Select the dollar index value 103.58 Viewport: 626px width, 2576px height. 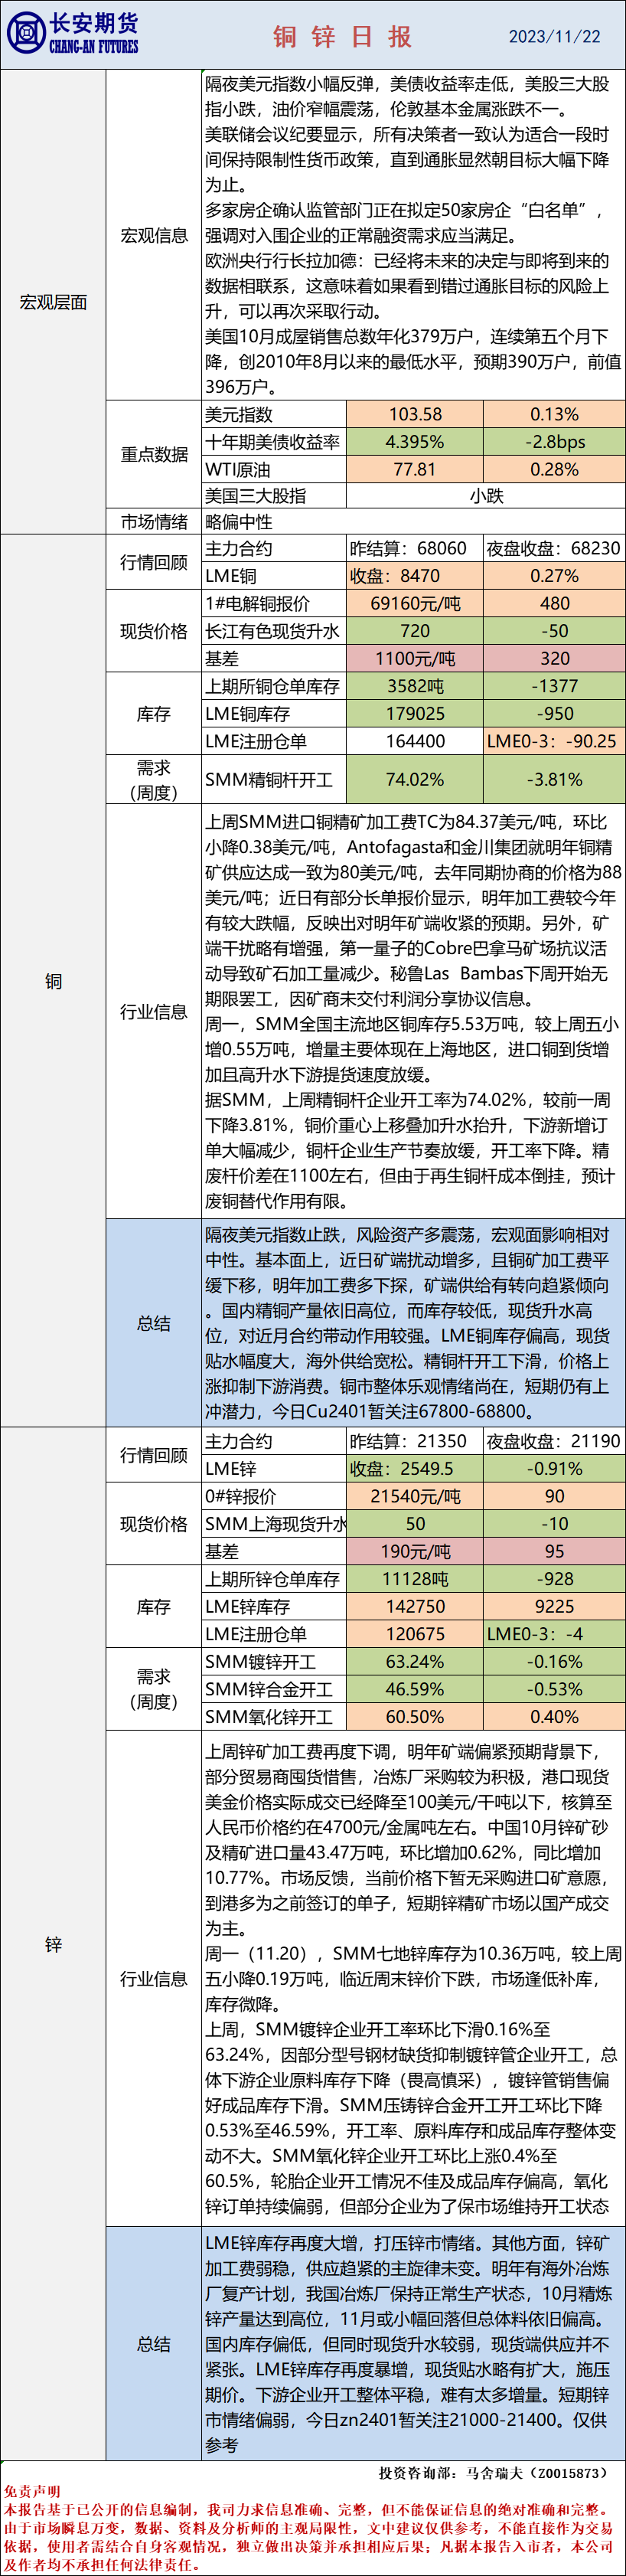[x=415, y=415]
